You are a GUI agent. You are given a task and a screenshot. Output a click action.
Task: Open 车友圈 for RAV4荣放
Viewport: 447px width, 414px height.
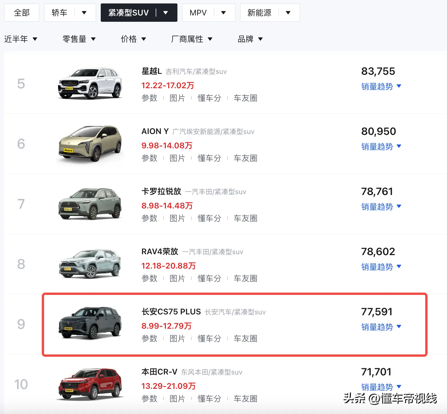[246, 278]
